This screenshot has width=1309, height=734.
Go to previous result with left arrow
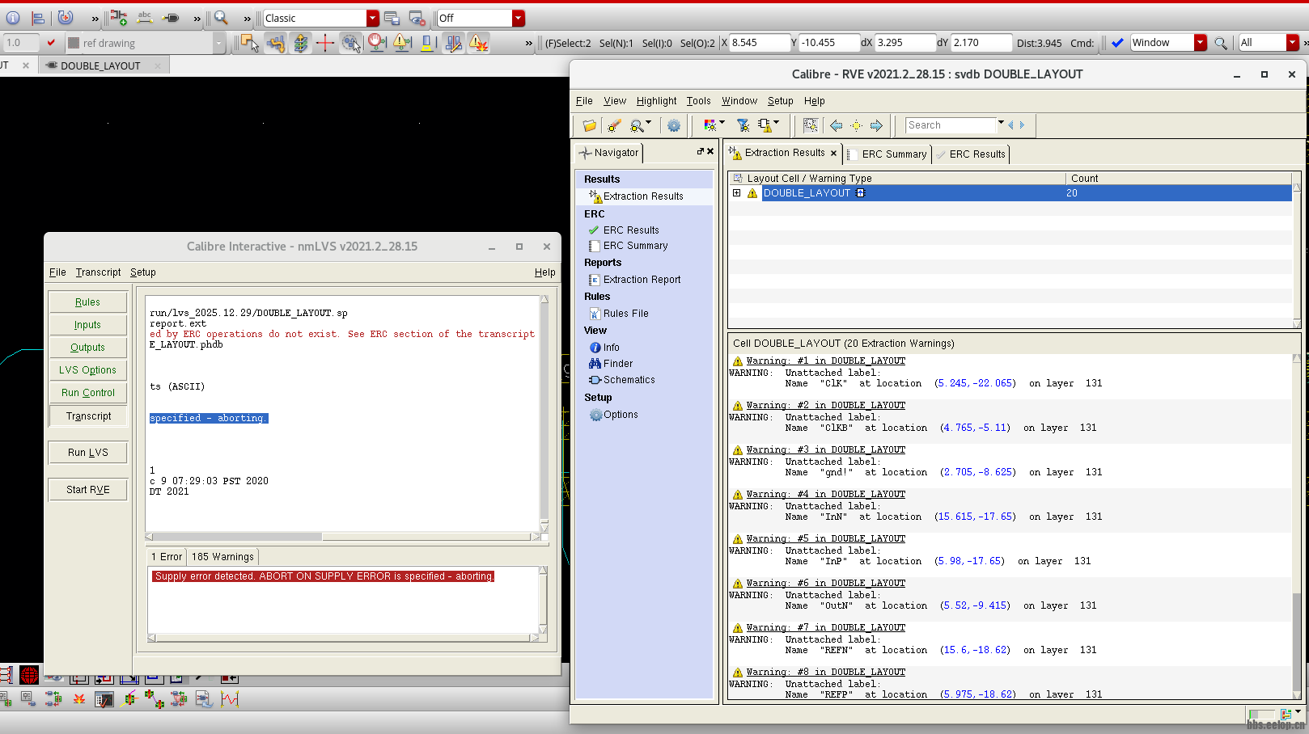pyautogui.click(x=836, y=125)
